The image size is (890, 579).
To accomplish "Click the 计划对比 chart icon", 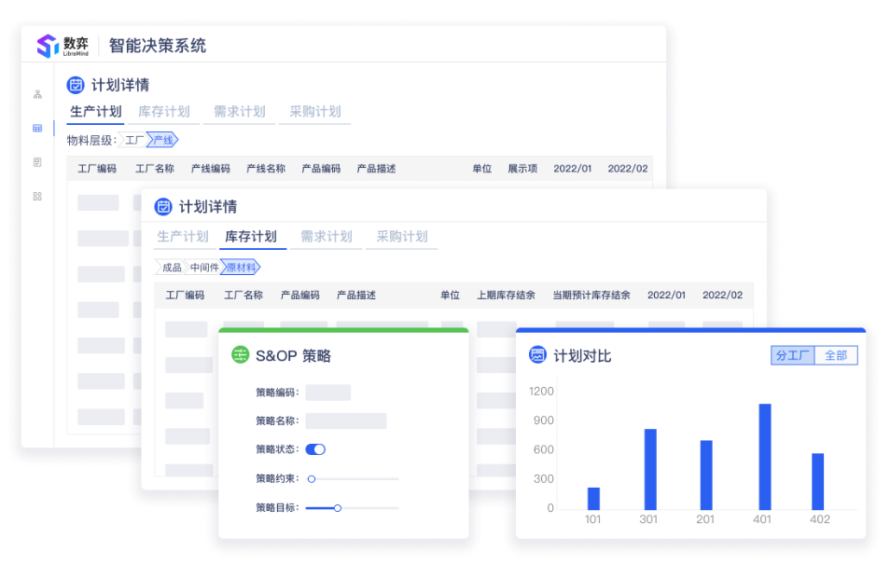I will [x=537, y=355].
